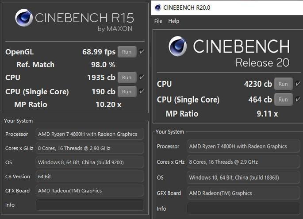Select GFX Board field in Cinebench R20

(243, 193)
